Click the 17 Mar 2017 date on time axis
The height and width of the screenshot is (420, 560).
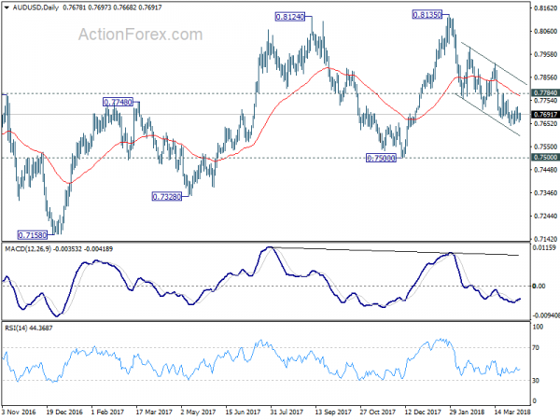click(154, 413)
